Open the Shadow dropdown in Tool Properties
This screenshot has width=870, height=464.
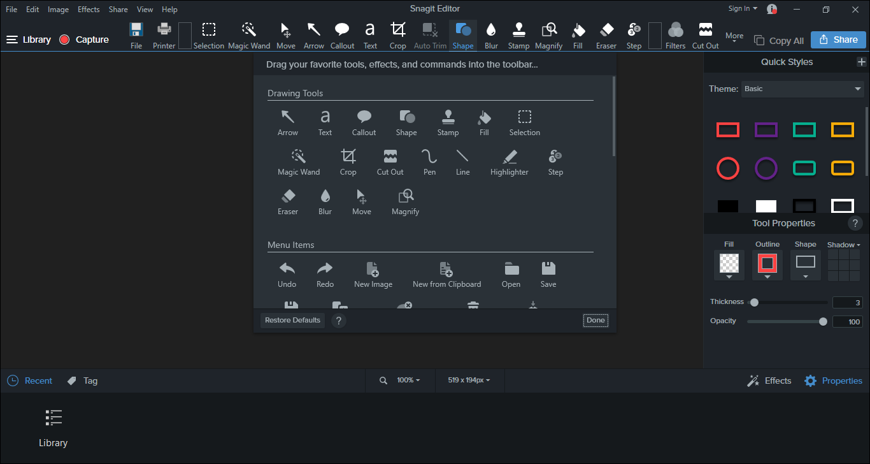[843, 245]
